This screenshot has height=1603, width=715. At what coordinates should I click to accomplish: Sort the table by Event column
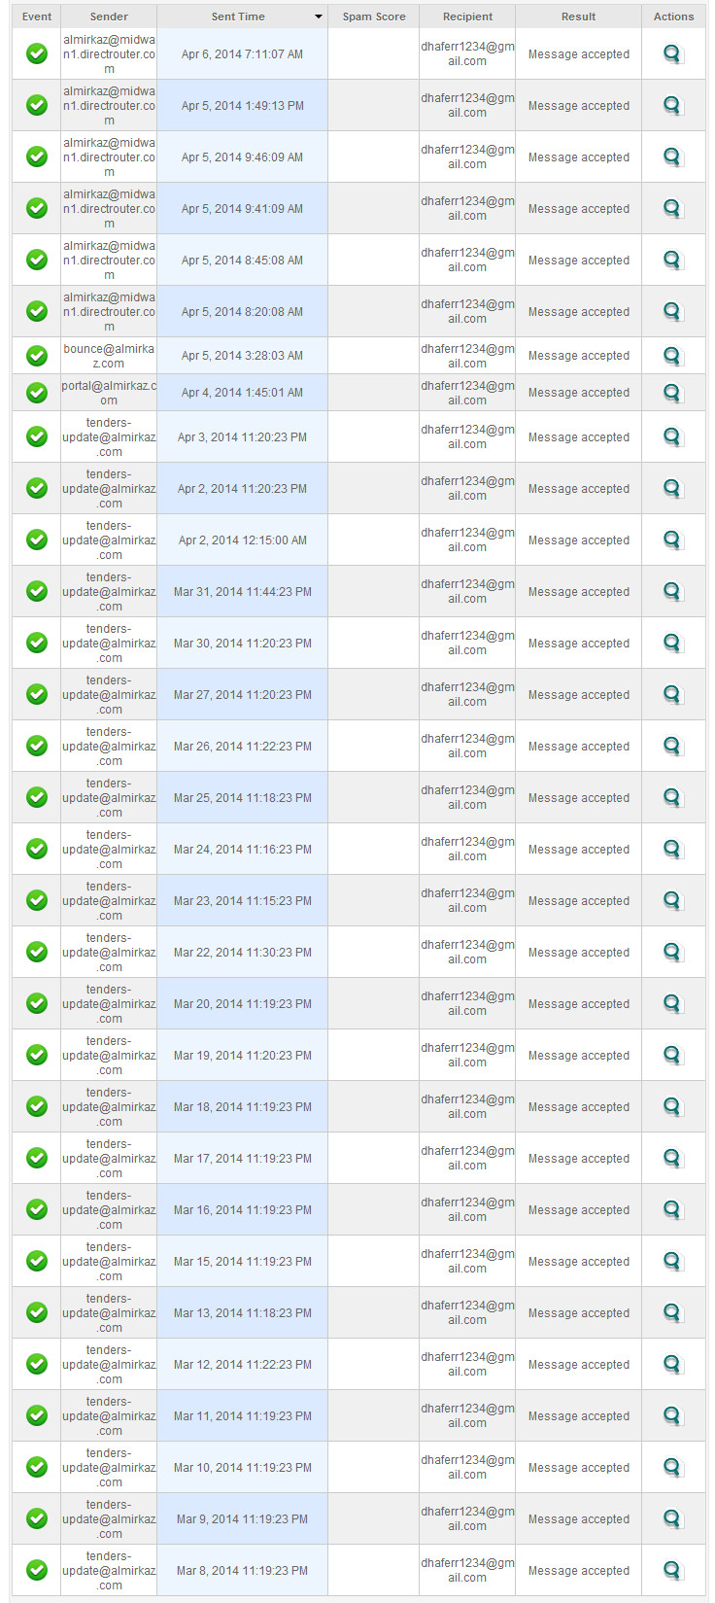click(37, 17)
